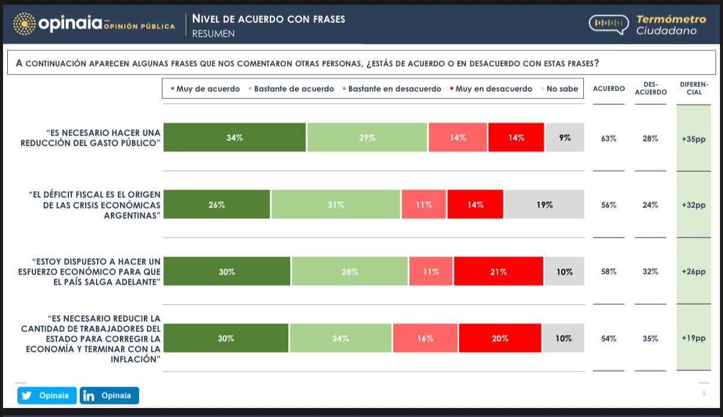
Task: Click the 34% dark green bar segment
Action: [234, 138]
